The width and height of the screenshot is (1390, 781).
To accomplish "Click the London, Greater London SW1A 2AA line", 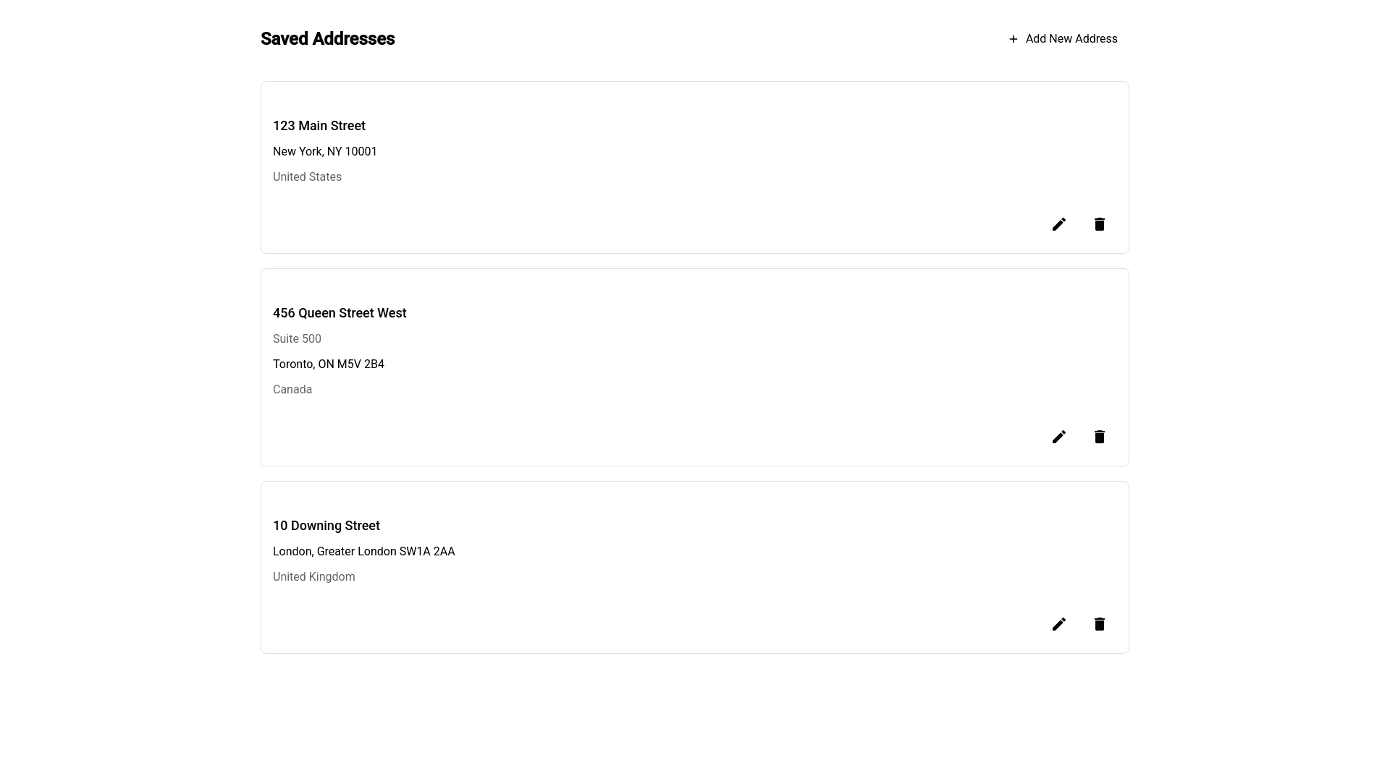I will (x=363, y=552).
